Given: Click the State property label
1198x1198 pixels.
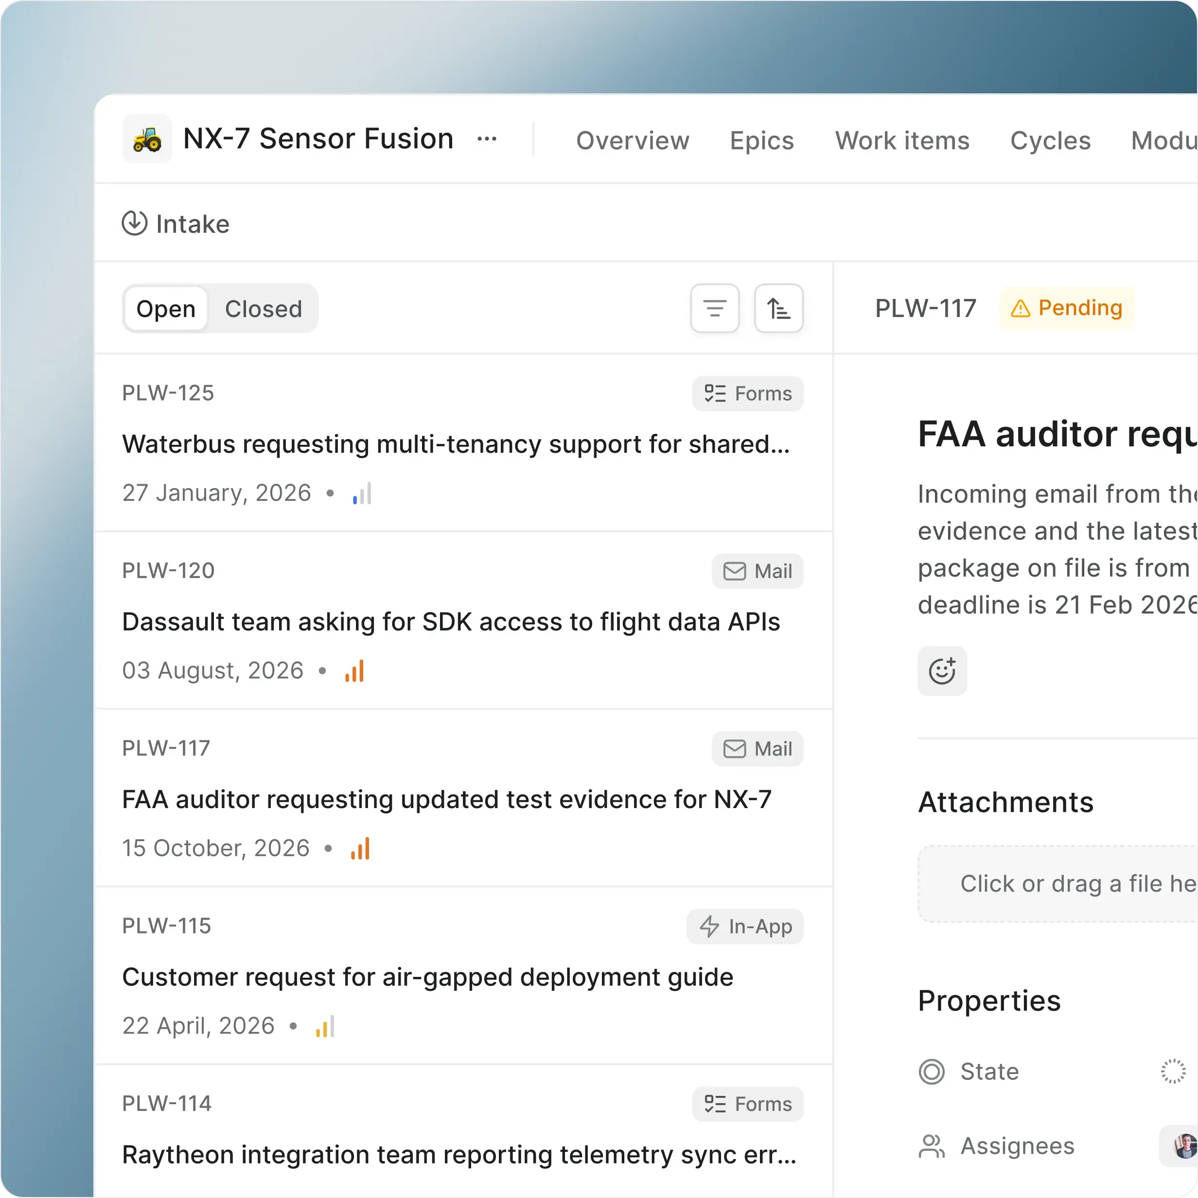Looking at the screenshot, I should click(989, 1071).
